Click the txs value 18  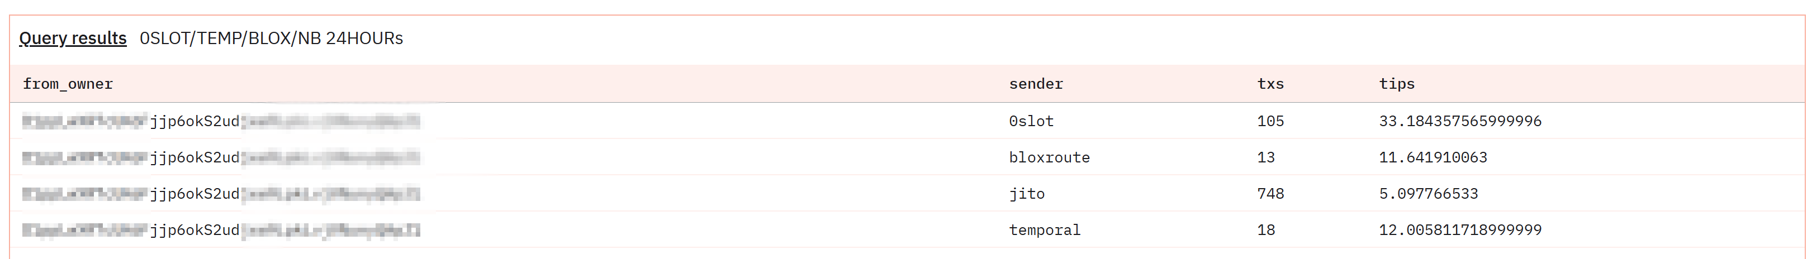click(x=1265, y=230)
